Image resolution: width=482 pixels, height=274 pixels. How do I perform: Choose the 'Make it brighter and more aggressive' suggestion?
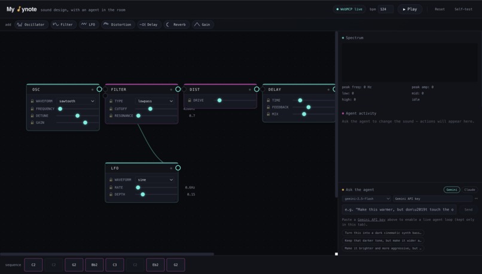tap(383, 248)
